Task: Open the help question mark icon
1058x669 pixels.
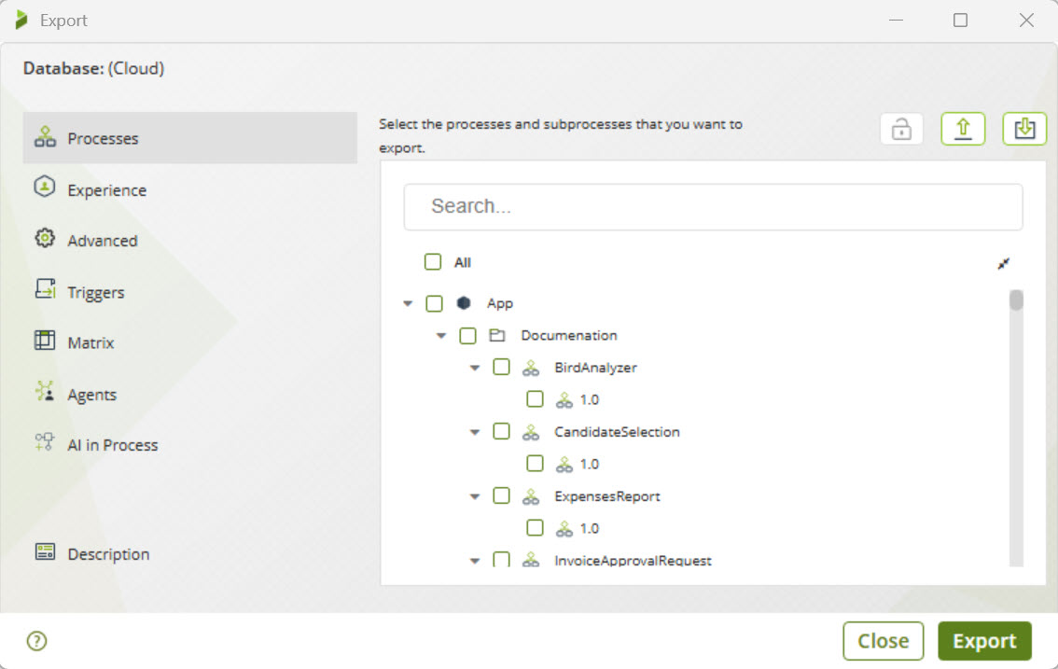Action: pyautogui.click(x=36, y=641)
